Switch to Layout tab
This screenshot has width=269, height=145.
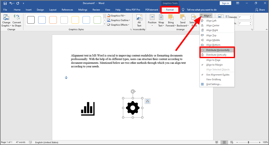53,10
